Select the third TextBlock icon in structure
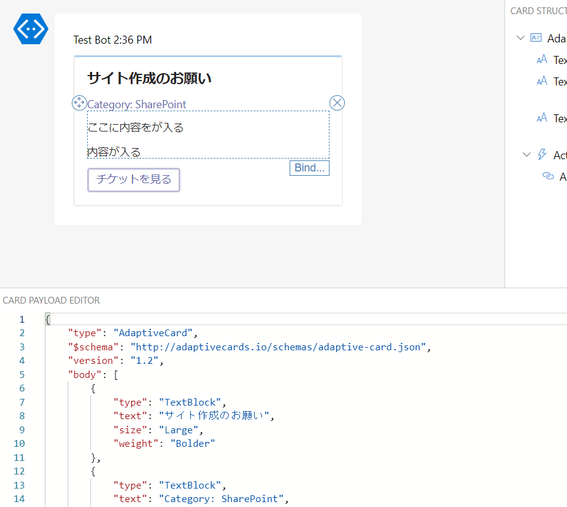The width and height of the screenshot is (567, 507). pos(542,118)
